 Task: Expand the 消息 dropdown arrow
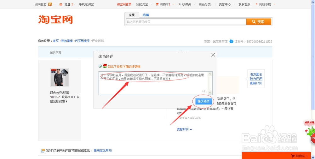[75, 4]
